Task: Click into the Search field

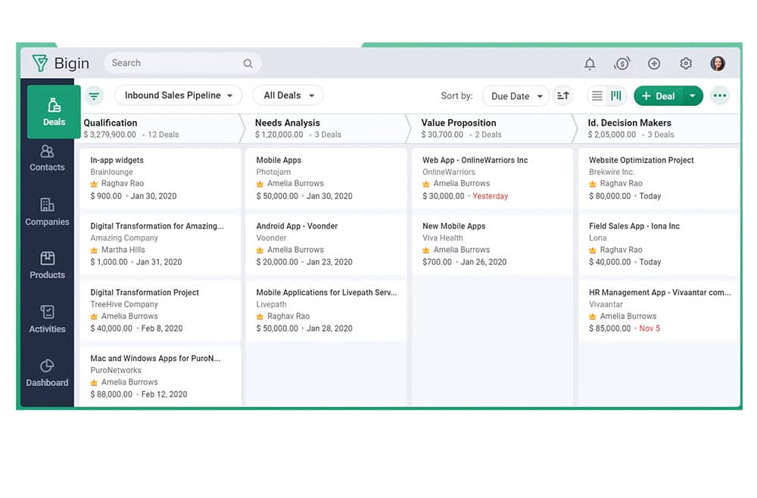Action: point(183,64)
